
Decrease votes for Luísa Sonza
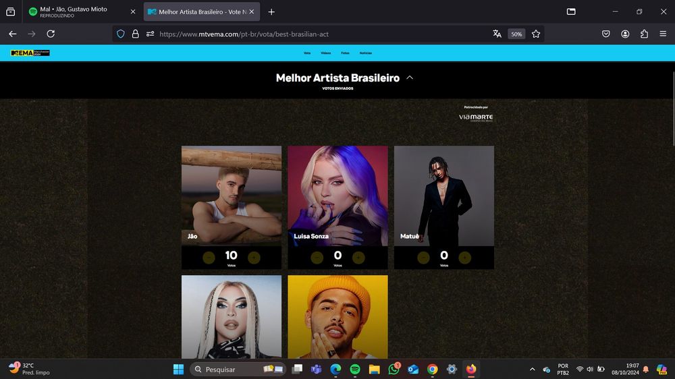[x=317, y=257]
